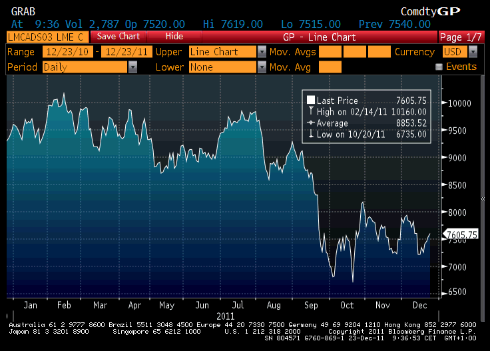490x351 pixels.
Task: Click the lower Mov. Avg input field
Action: coord(330,67)
